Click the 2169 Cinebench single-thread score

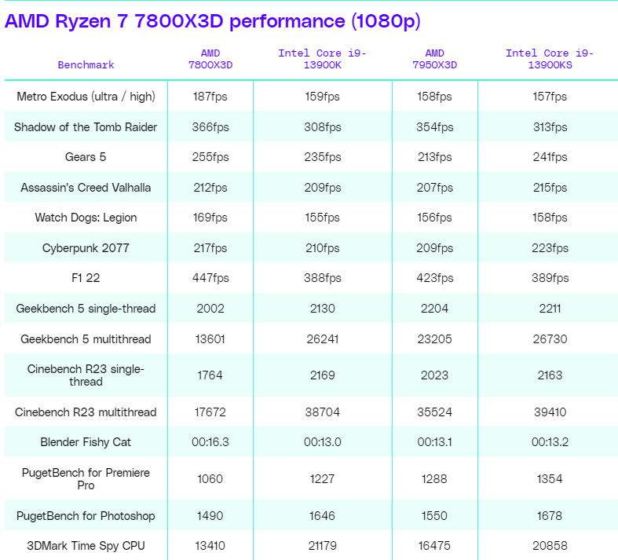(323, 375)
